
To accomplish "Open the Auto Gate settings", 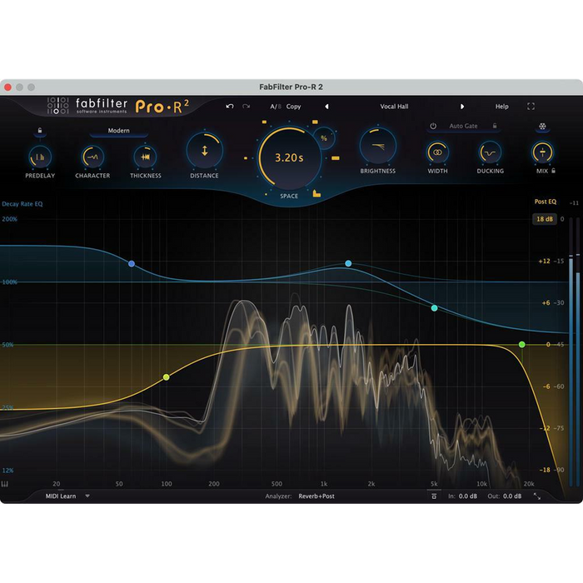I will (x=463, y=126).
